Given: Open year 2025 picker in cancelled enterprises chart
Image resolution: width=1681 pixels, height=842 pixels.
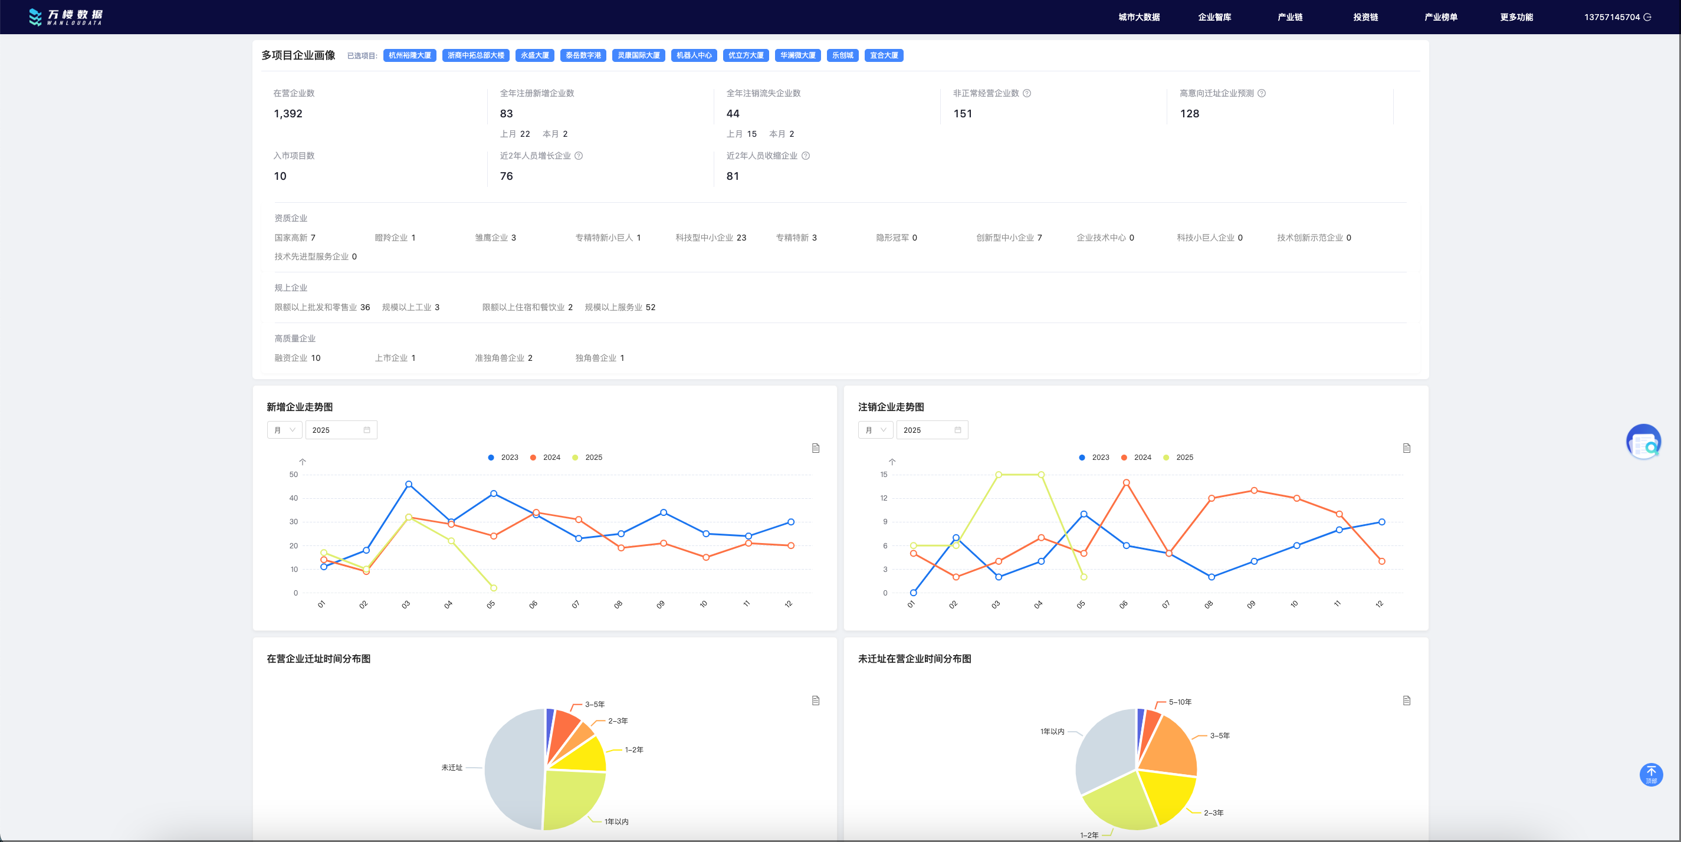Looking at the screenshot, I should coord(931,430).
